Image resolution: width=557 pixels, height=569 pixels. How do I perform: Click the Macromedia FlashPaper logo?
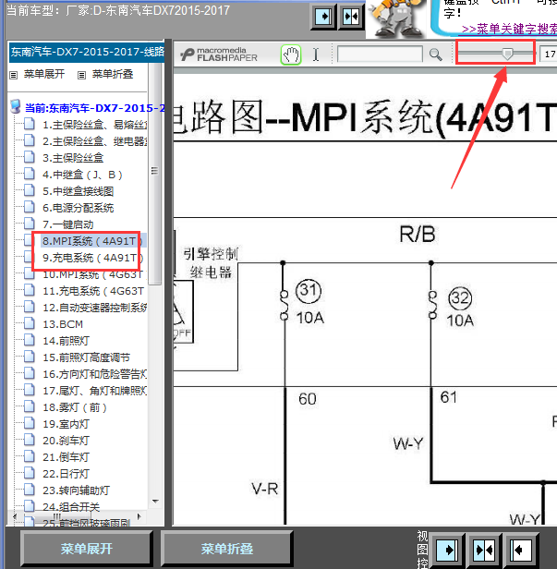tap(219, 54)
